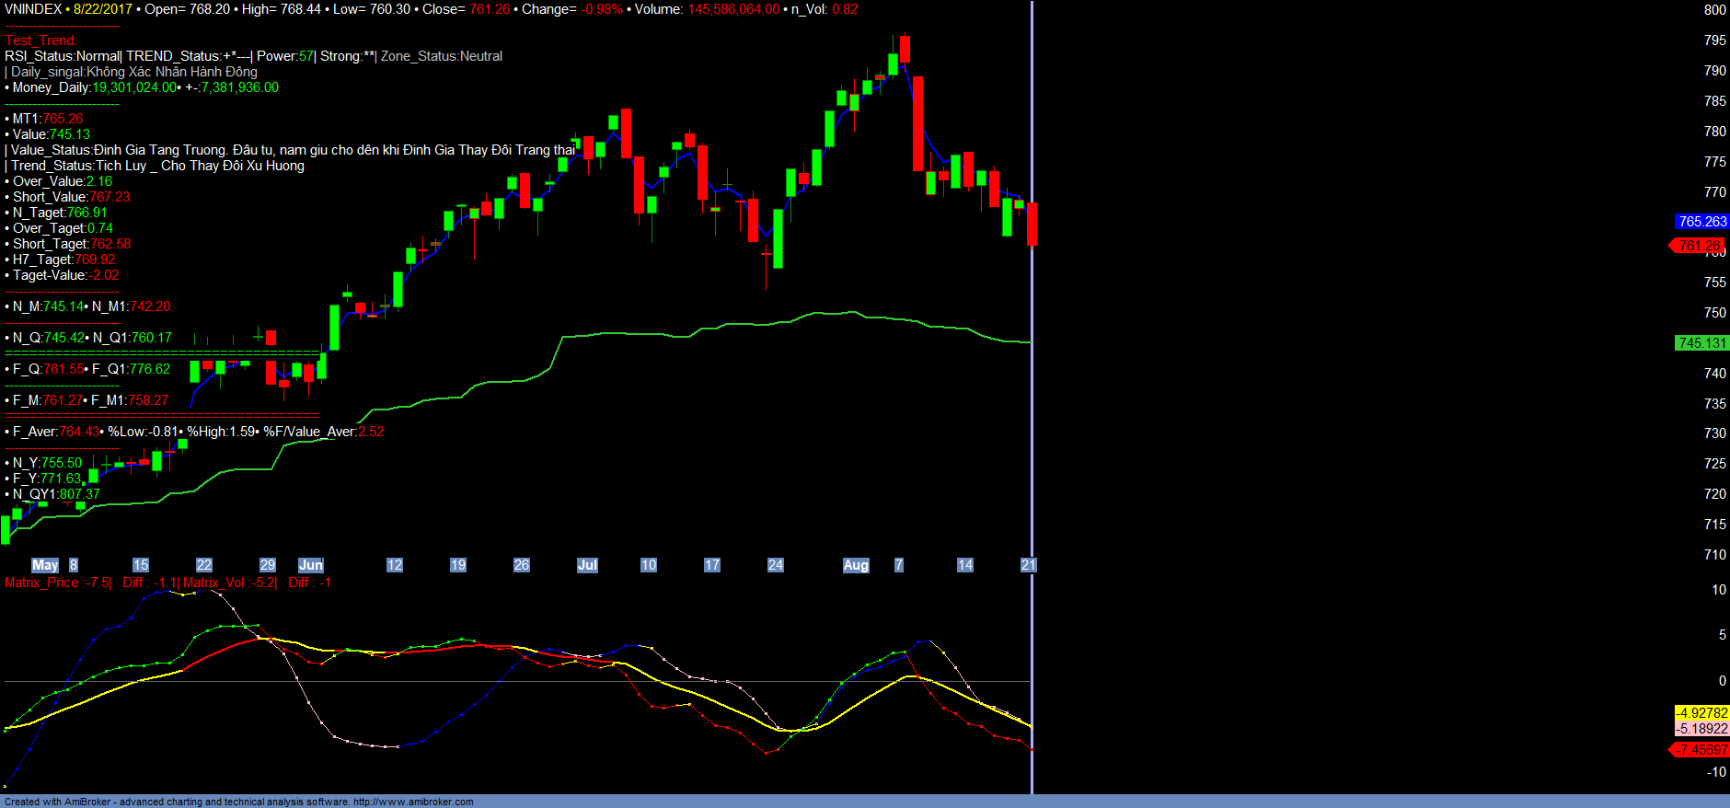Click the 8/22/2017 date in header
Image resolution: width=1730 pixels, height=808 pixels.
[x=103, y=9]
